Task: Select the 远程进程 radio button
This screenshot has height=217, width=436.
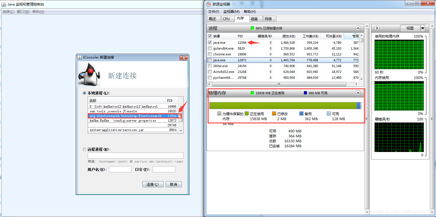Action: (84, 149)
